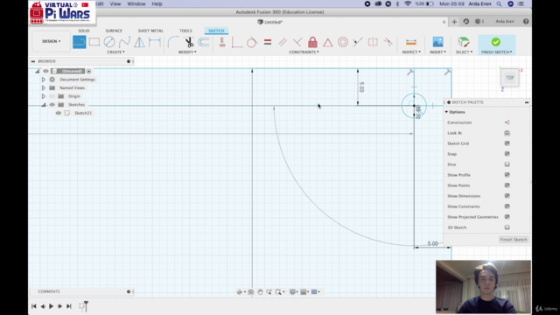Switch to the Solid tab
This screenshot has height=315, width=560.
pyautogui.click(x=84, y=31)
